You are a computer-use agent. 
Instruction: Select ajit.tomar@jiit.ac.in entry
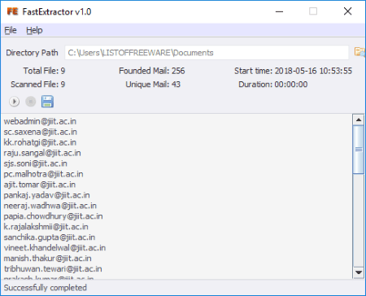pyautogui.click(x=40, y=185)
